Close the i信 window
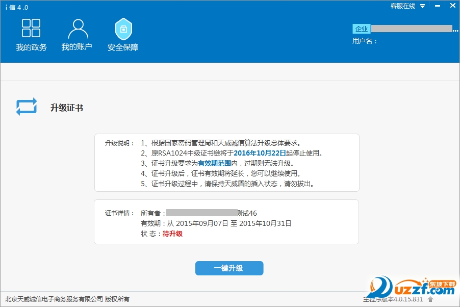Viewport: 460px width, 307px height. 453,6
